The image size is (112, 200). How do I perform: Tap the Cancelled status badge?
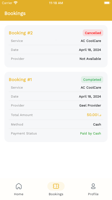(93, 33)
